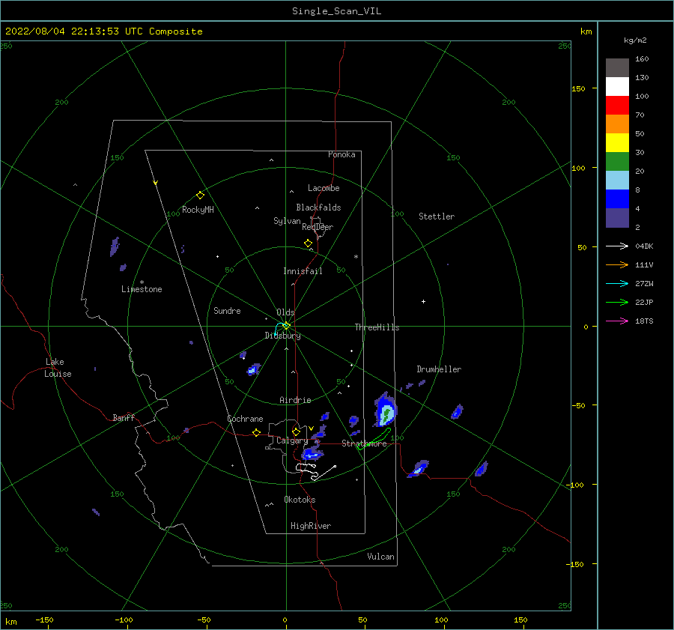Click the Innisfail town label
674x630 pixels.
(303, 271)
